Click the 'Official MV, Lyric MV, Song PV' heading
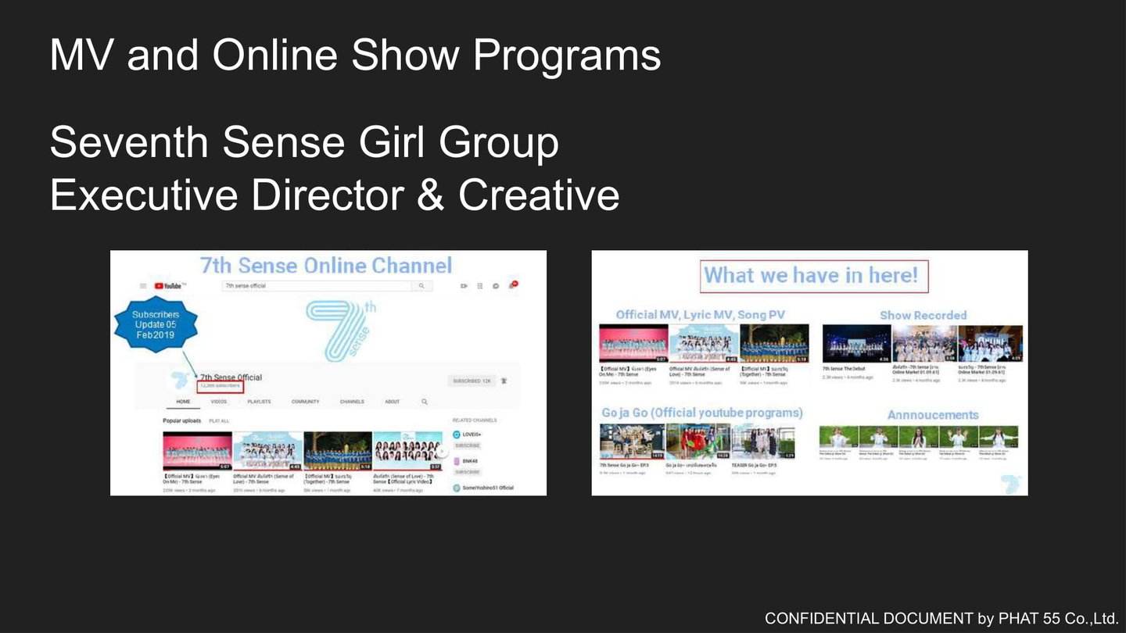This screenshot has width=1126, height=633. point(701,314)
